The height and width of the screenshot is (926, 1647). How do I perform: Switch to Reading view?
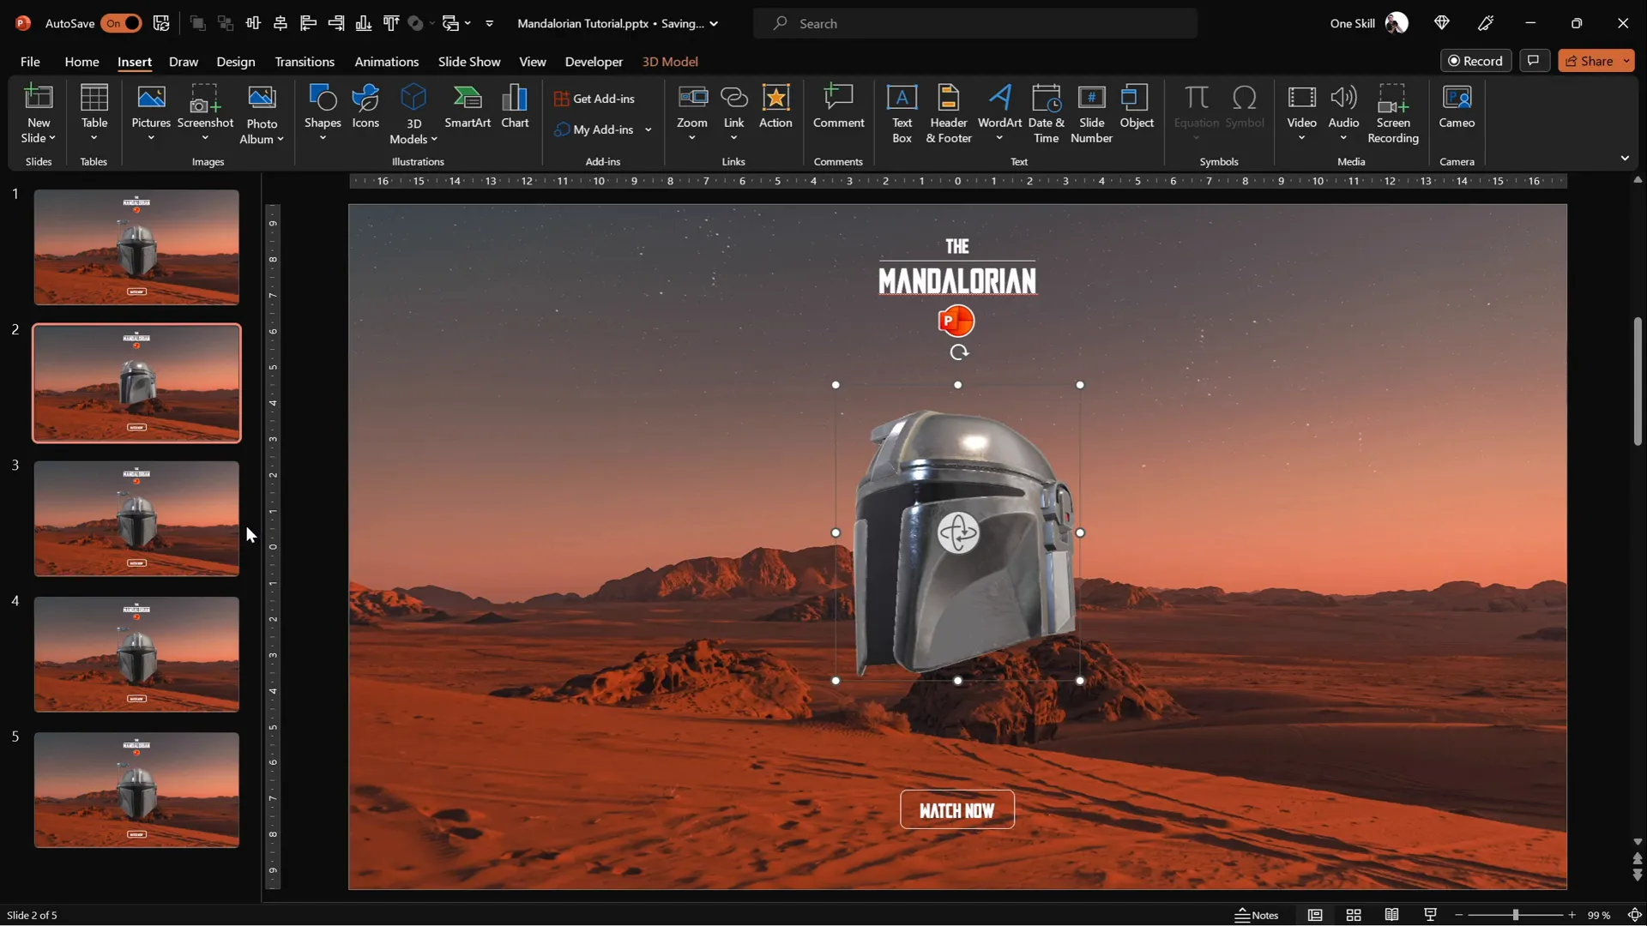pyautogui.click(x=1392, y=915)
